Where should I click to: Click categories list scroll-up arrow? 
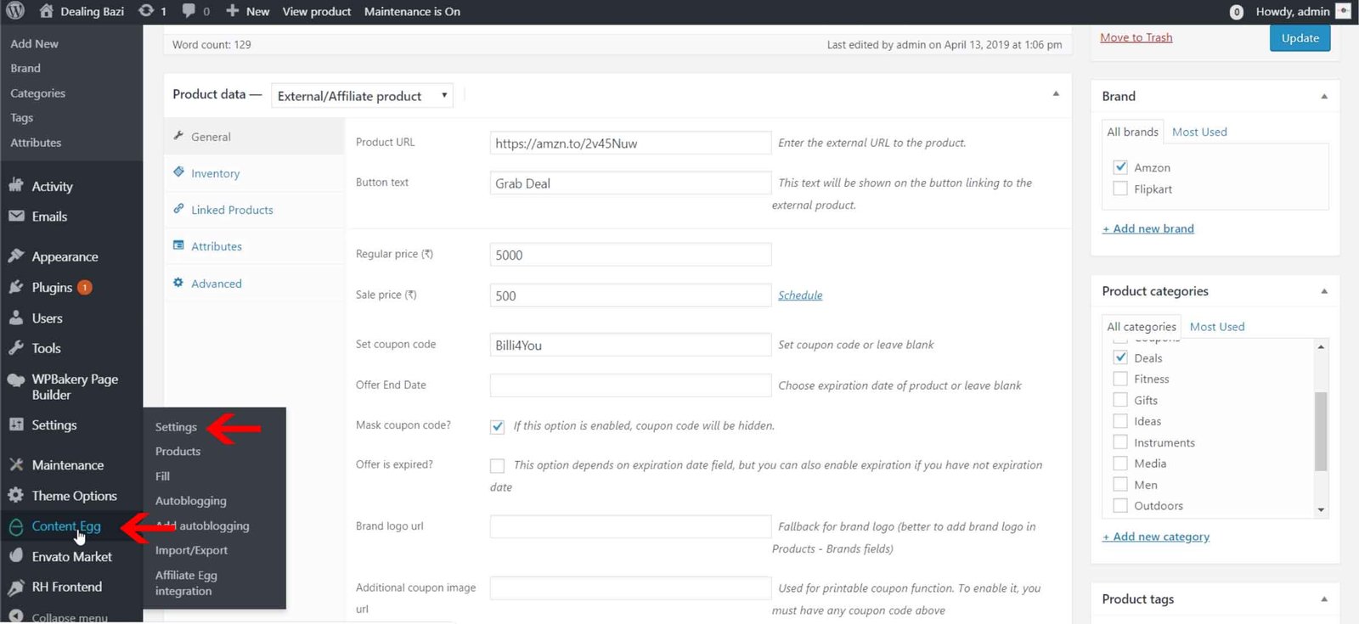point(1321,346)
